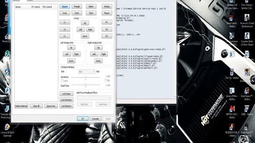Bind Right Analog Stick Left
Screen dimensions: 255x143
click(x=94, y=54)
